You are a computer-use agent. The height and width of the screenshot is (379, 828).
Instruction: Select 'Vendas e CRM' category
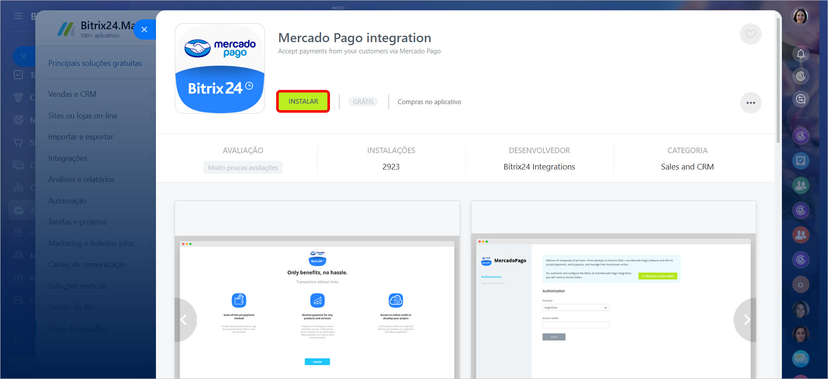(x=72, y=94)
